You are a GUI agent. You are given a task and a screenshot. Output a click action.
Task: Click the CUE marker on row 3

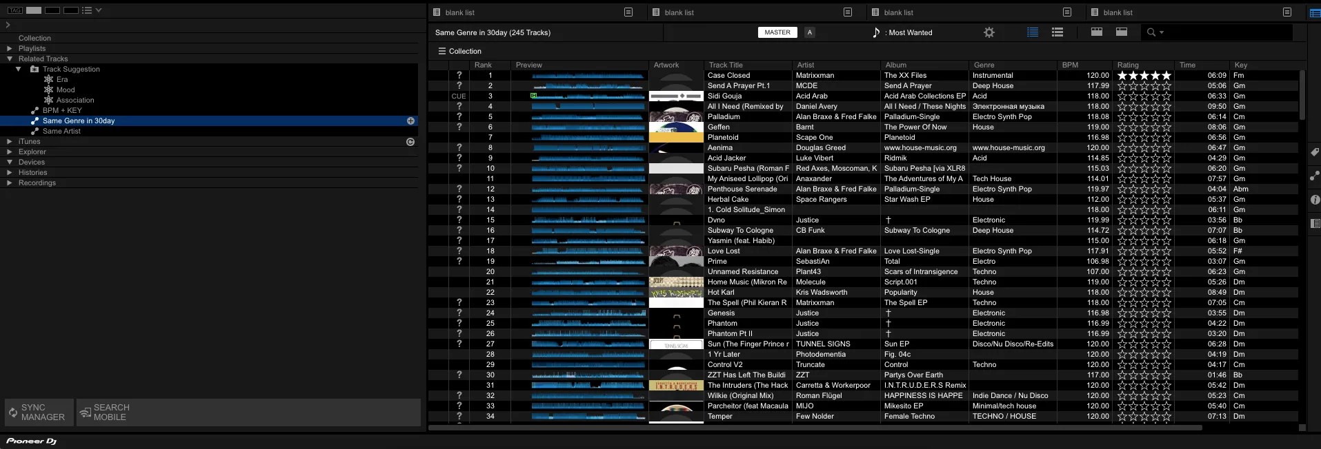(x=459, y=96)
